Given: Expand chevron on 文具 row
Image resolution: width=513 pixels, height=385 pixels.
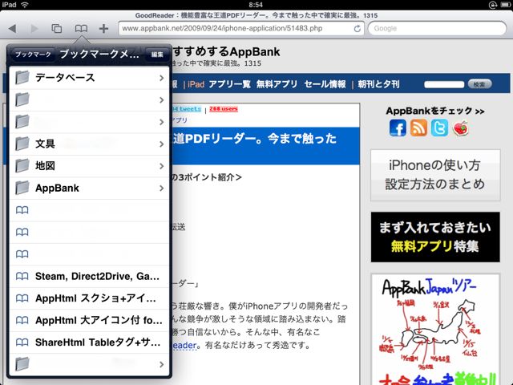Looking at the screenshot, I should pyautogui.click(x=162, y=144).
